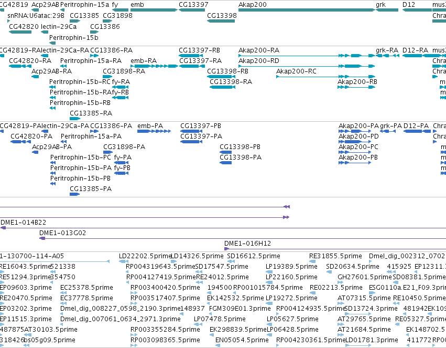Select transcript CG31898-RA
The height and width of the screenshot is (348, 446).
pyautogui.click(x=124, y=71)
